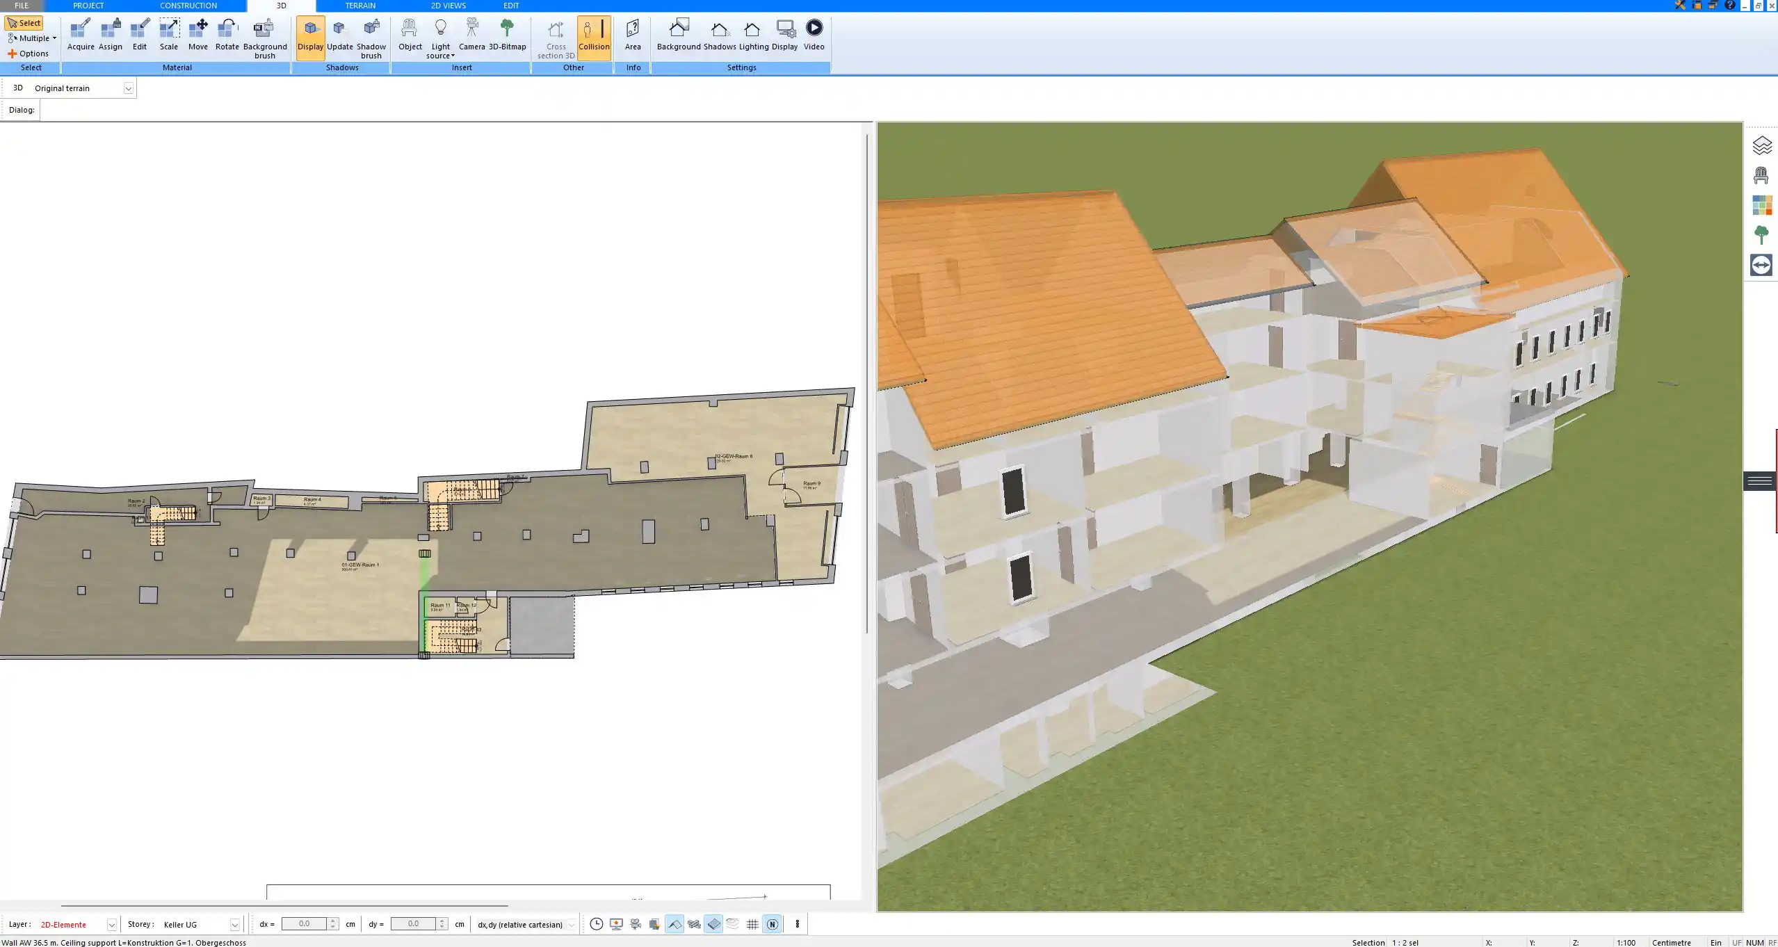Viewport: 1778px width, 947px height.
Task: Open Cross section 3D tool
Action: tap(554, 38)
